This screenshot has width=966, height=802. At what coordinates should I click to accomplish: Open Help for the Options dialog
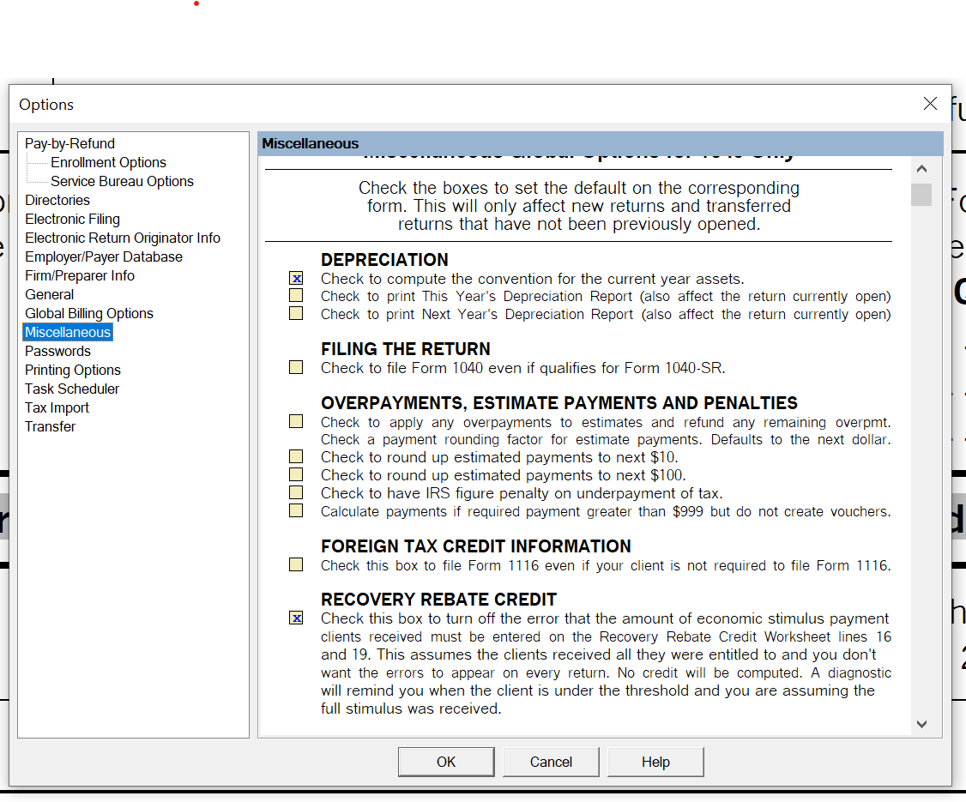tap(655, 762)
